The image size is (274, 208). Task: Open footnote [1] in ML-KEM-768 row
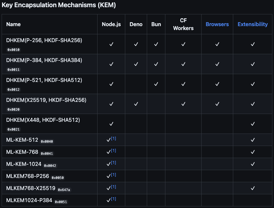click(x=114, y=151)
